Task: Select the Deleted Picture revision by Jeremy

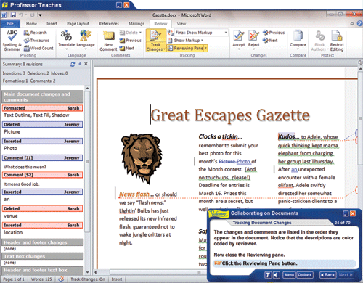Action: pos(42,125)
